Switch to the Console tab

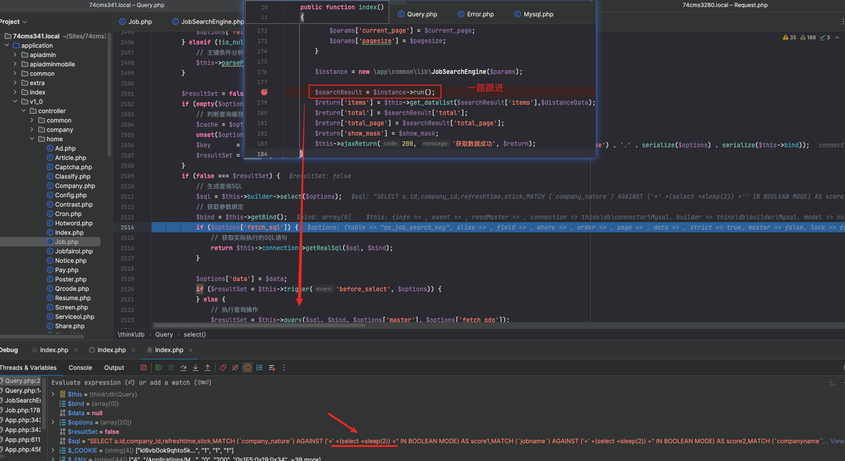[80, 367]
